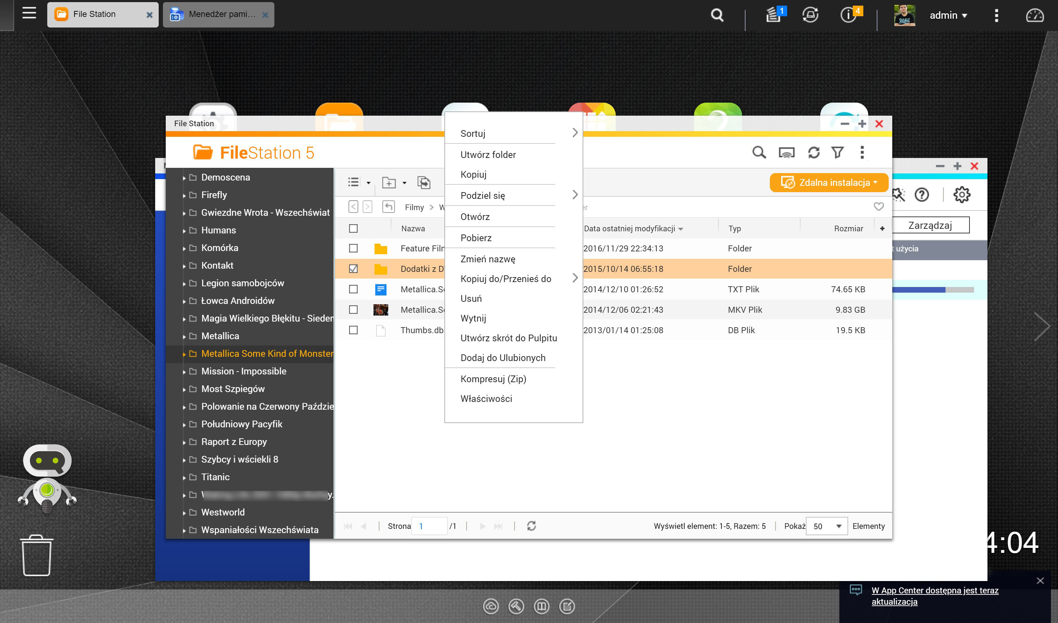Go forward with the right navigation arrow
Viewport: 1058px width, 623px height.
[367, 207]
